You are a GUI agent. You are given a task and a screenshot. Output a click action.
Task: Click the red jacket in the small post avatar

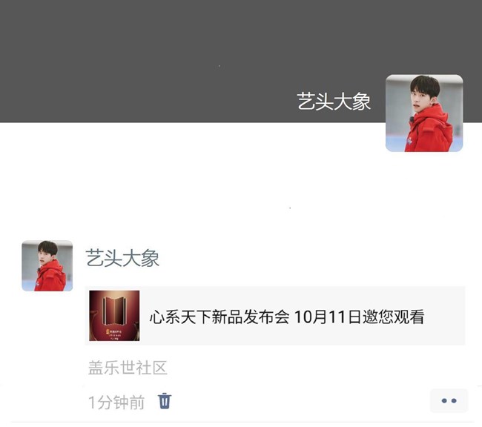pos(50,277)
